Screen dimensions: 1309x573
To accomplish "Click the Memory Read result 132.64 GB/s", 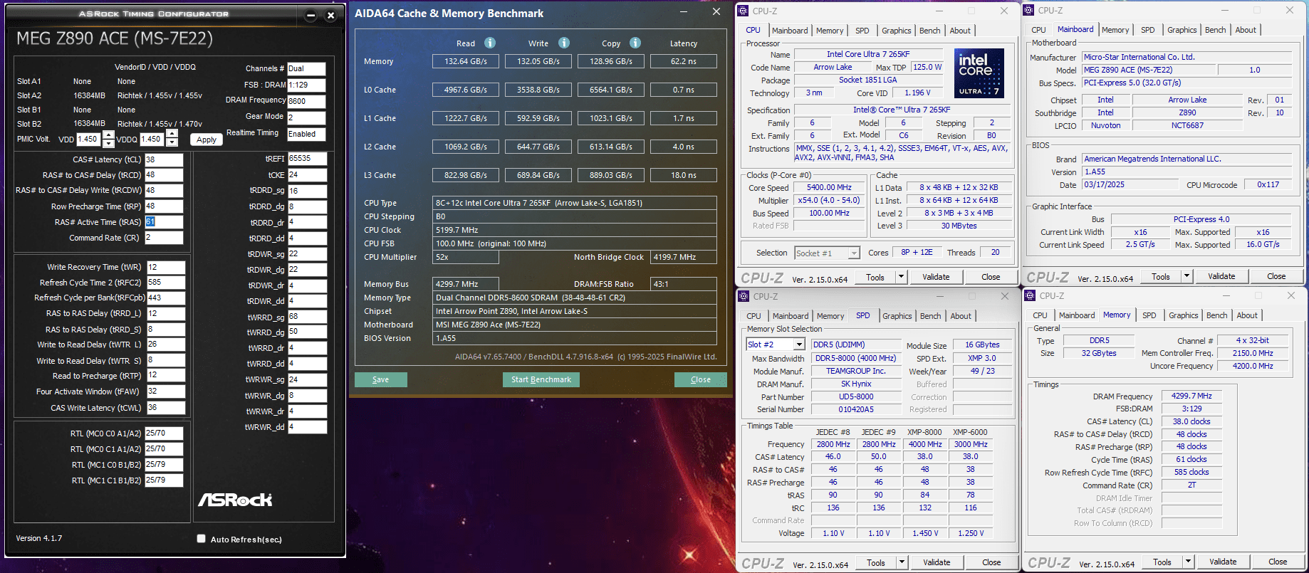I will pos(466,61).
